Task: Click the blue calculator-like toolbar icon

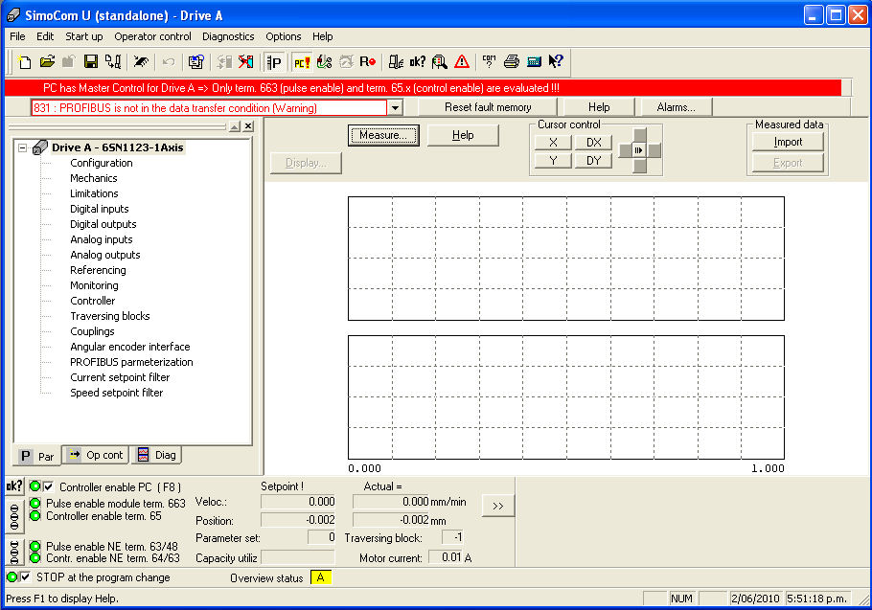Action: click(534, 61)
